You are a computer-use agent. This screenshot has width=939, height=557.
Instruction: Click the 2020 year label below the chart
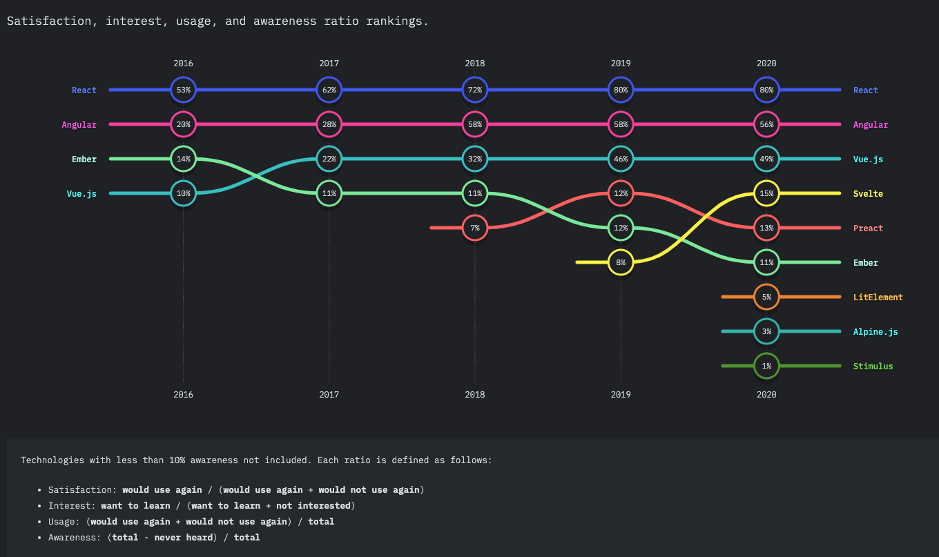tap(766, 395)
